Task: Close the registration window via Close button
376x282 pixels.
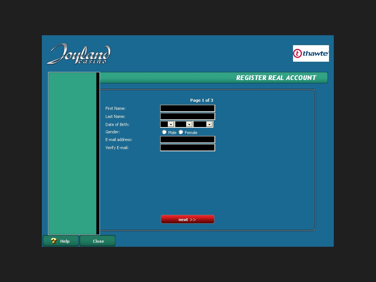Action: (98, 241)
